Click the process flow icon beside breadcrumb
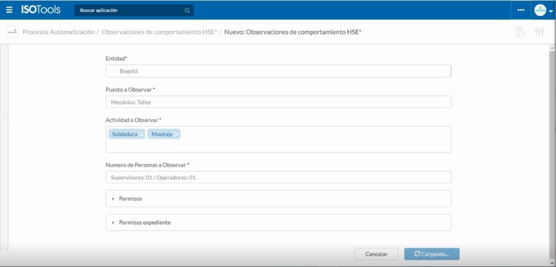The height and width of the screenshot is (267, 556). pos(12,32)
